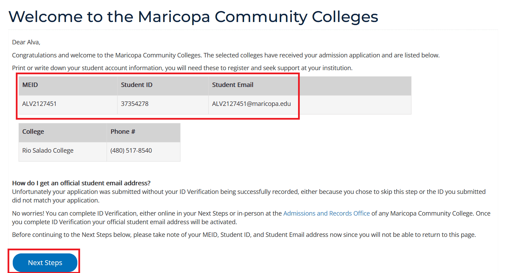Screen dimensions: 505x273
Task: Click the Next Steps button
Action: coord(45,263)
